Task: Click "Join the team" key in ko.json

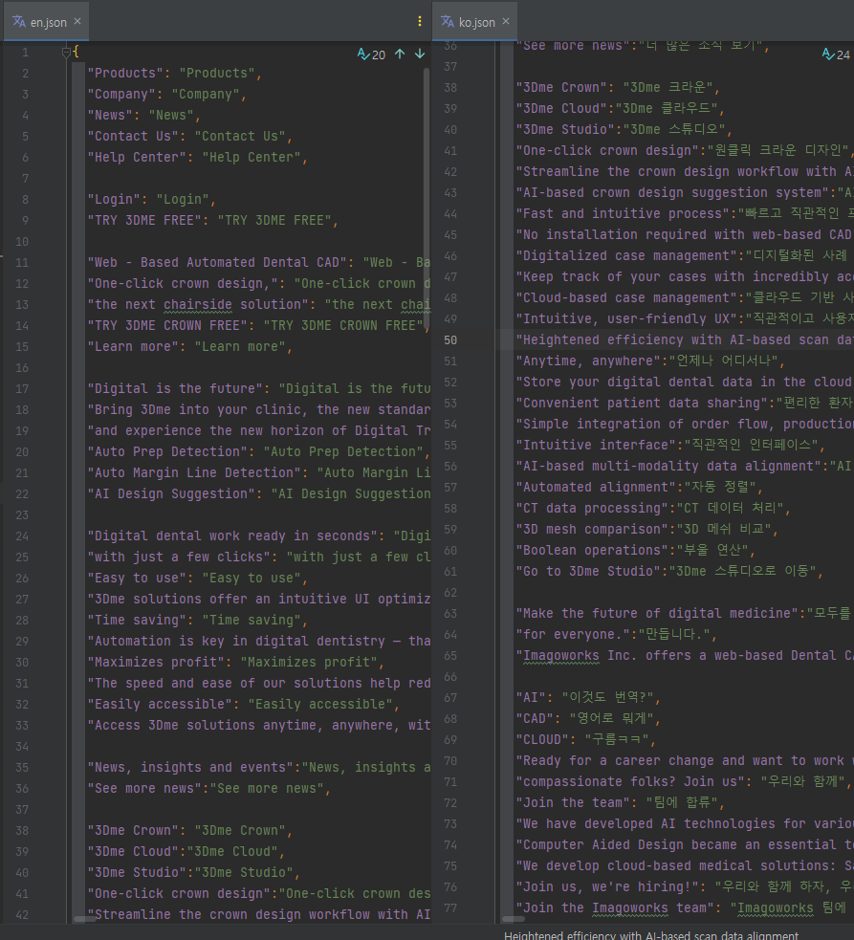Action: [x=573, y=802]
